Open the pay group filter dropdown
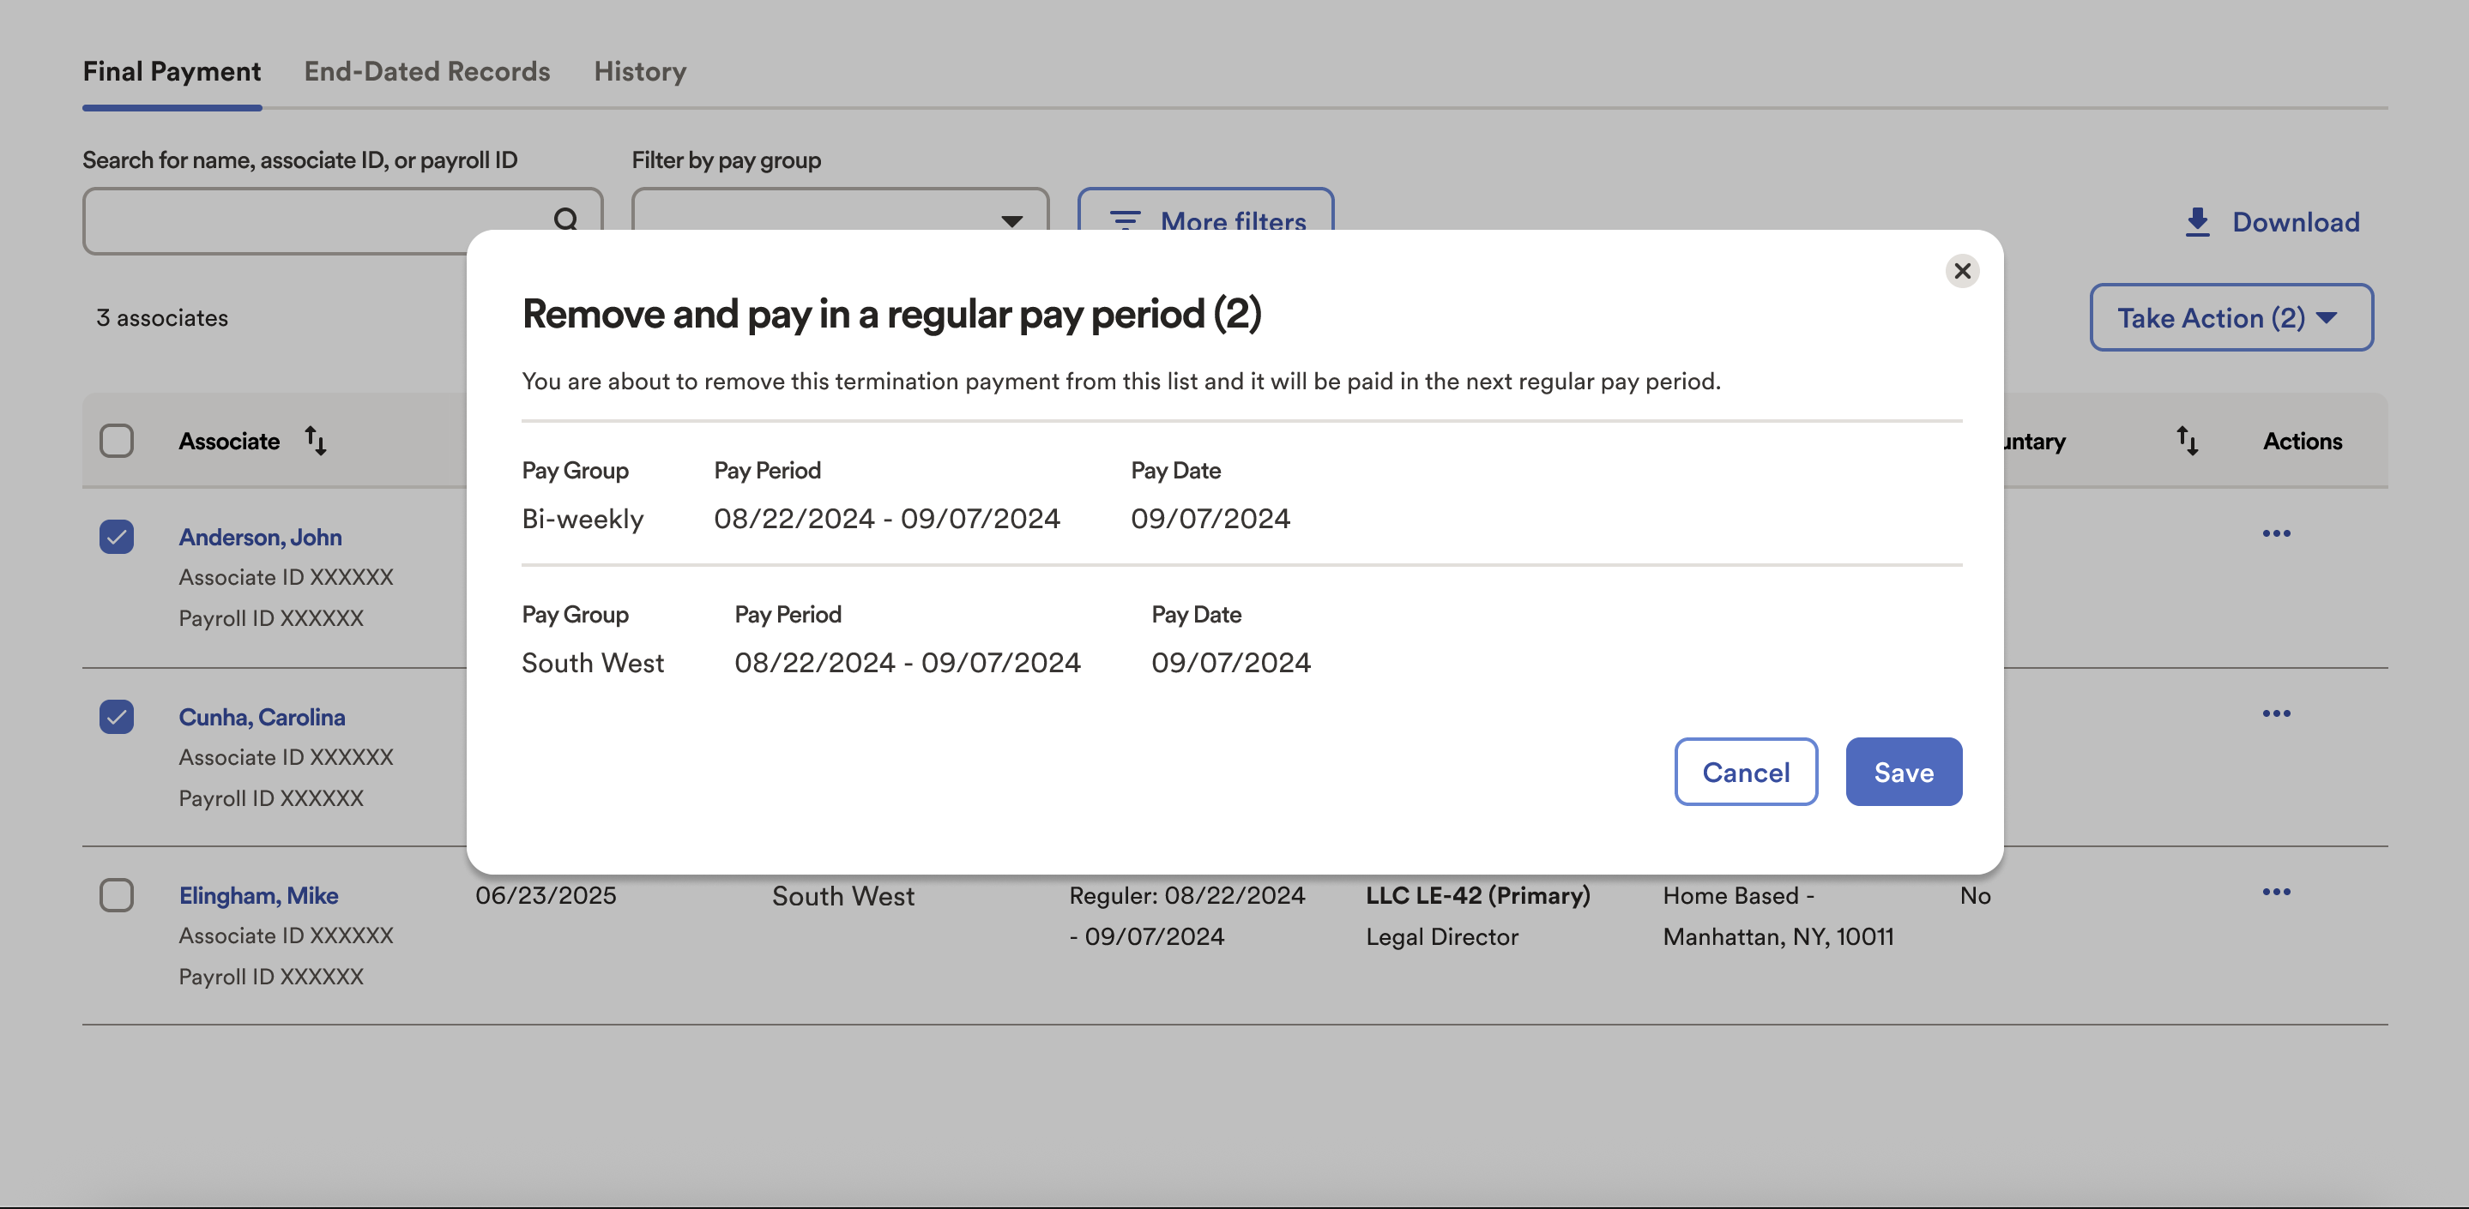 pyautogui.click(x=1011, y=221)
